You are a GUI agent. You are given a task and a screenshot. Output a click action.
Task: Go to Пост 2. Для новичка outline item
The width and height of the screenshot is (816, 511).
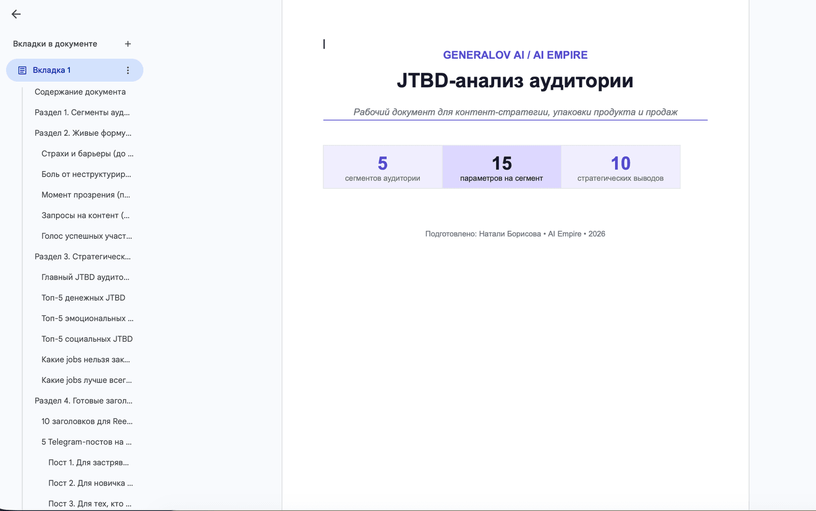click(x=90, y=483)
